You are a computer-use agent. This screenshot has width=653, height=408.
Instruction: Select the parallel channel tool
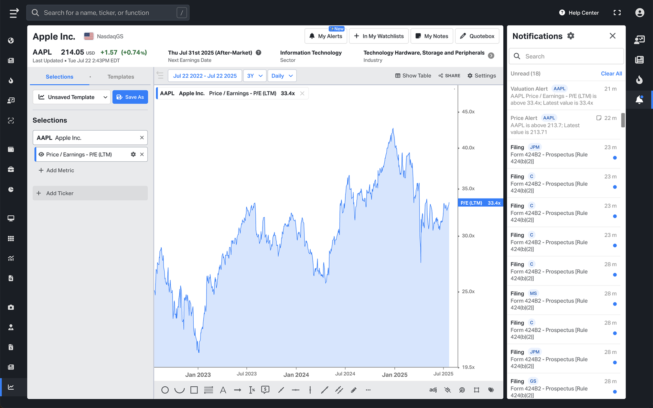(x=339, y=390)
